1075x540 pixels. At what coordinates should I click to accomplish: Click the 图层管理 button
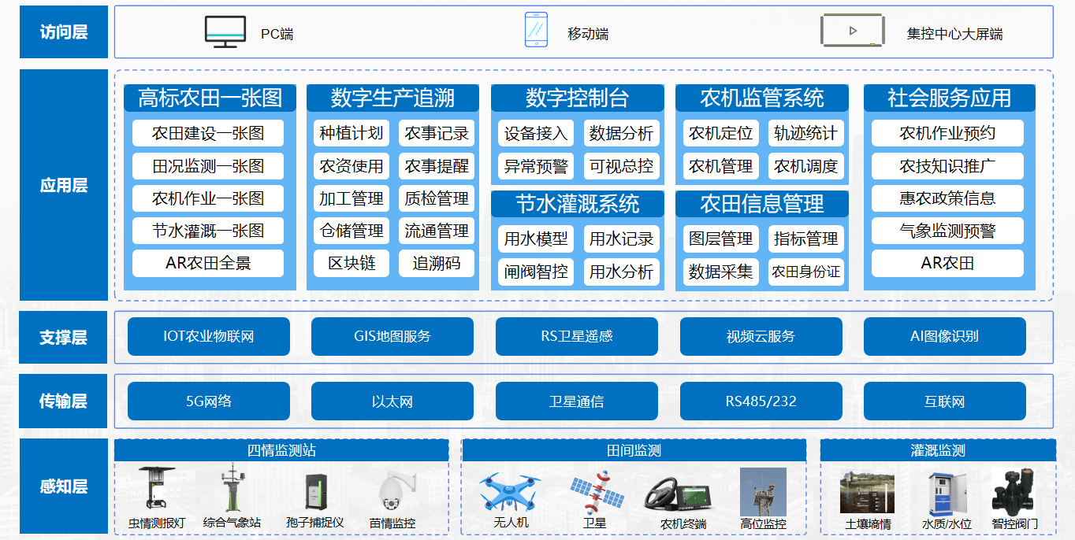(720, 239)
